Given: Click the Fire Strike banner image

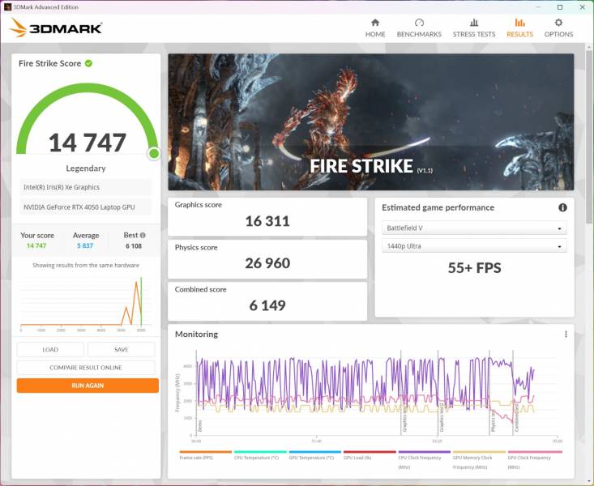Looking at the screenshot, I should 371,122.
